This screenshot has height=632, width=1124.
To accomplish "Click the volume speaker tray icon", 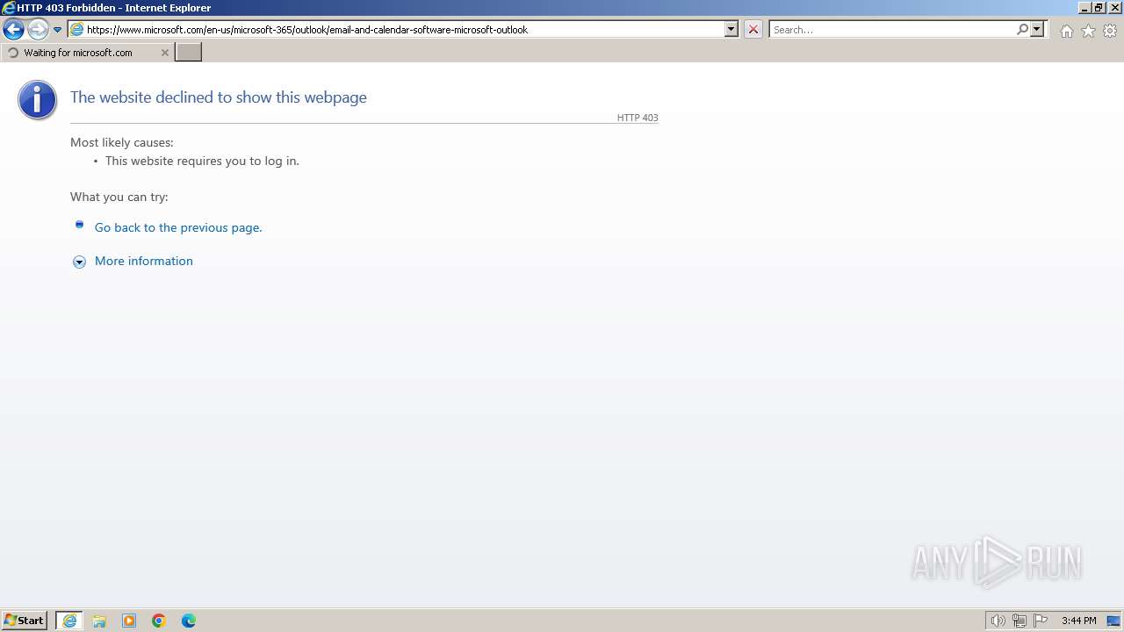I will point(998,621).
